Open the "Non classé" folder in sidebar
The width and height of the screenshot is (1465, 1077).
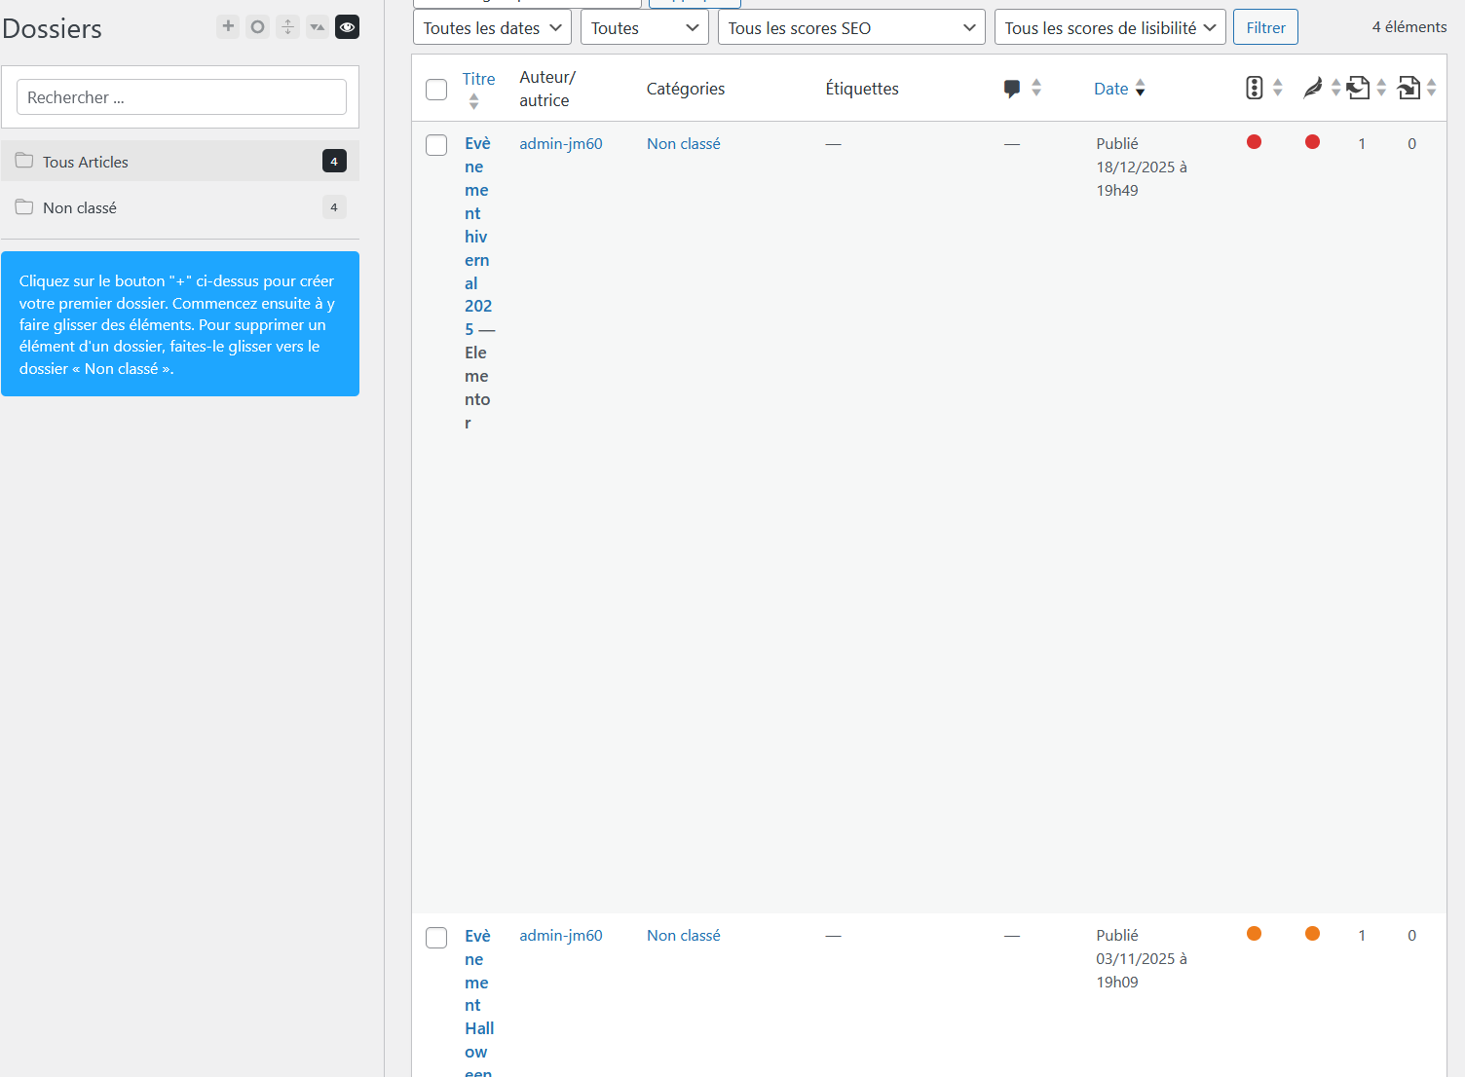click(x=80, y=207)
